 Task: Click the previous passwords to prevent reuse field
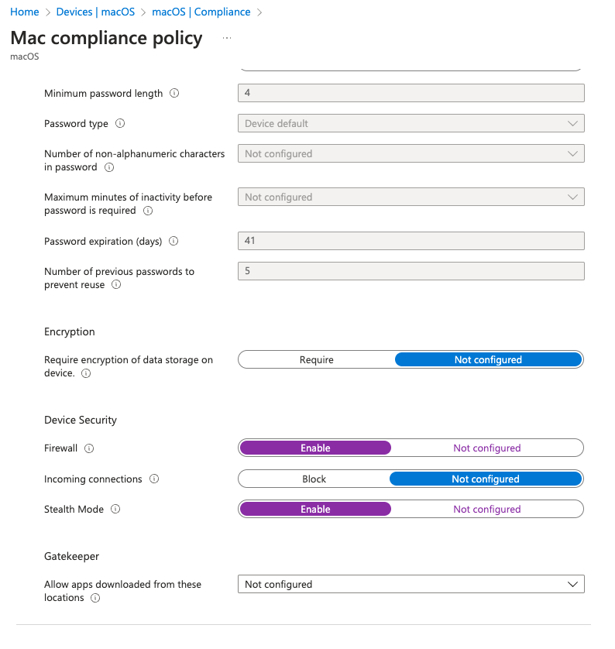[411, 271]
